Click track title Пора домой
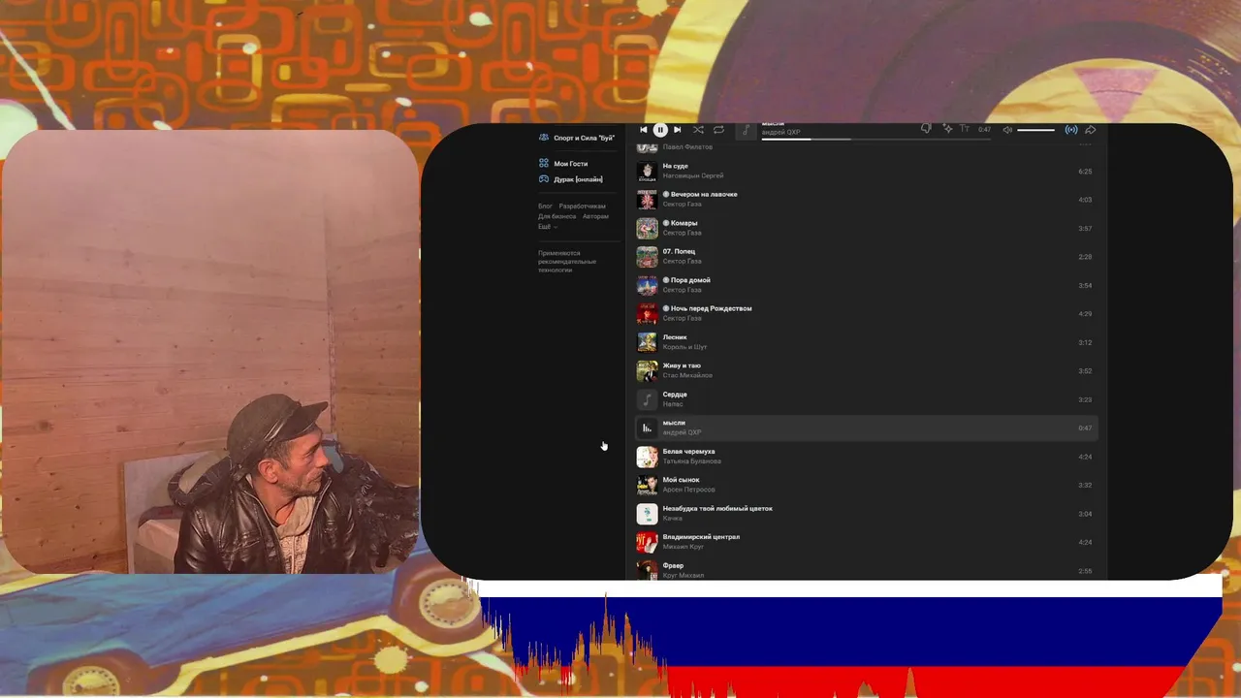The width and height of the screenshot is (1241, 698). (692, 280)
